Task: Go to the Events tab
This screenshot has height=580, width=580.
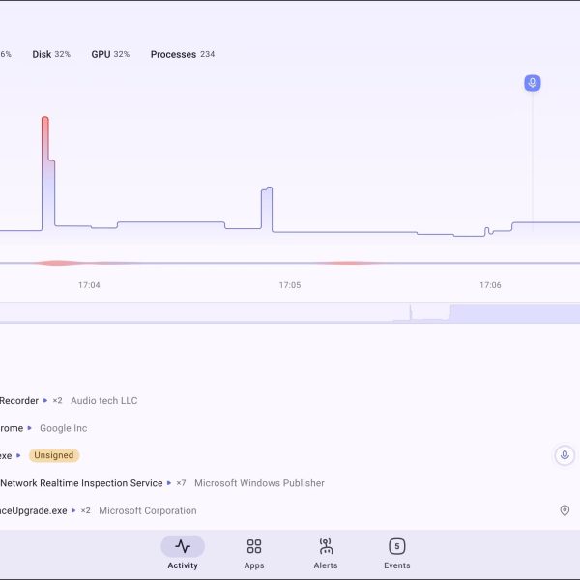Action: (x=397, y=553)
